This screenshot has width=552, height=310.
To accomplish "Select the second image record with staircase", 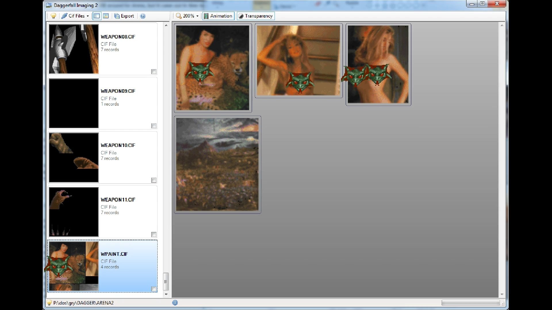I will tap(298, 61).
